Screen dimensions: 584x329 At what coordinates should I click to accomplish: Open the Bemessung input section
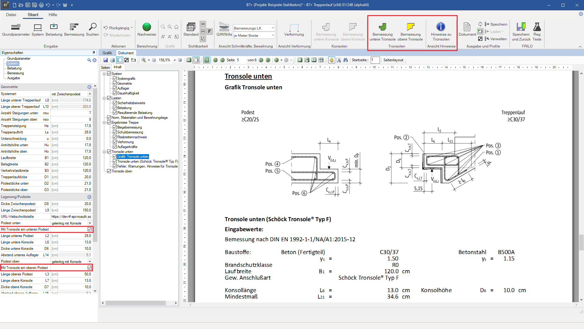[74, 30]
